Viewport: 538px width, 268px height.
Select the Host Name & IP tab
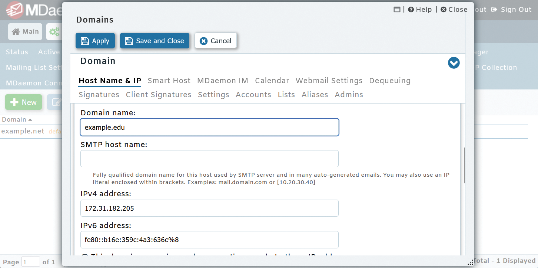(110, 81)
